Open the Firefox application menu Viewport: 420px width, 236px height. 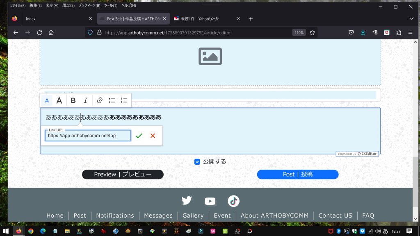(410, 33)
